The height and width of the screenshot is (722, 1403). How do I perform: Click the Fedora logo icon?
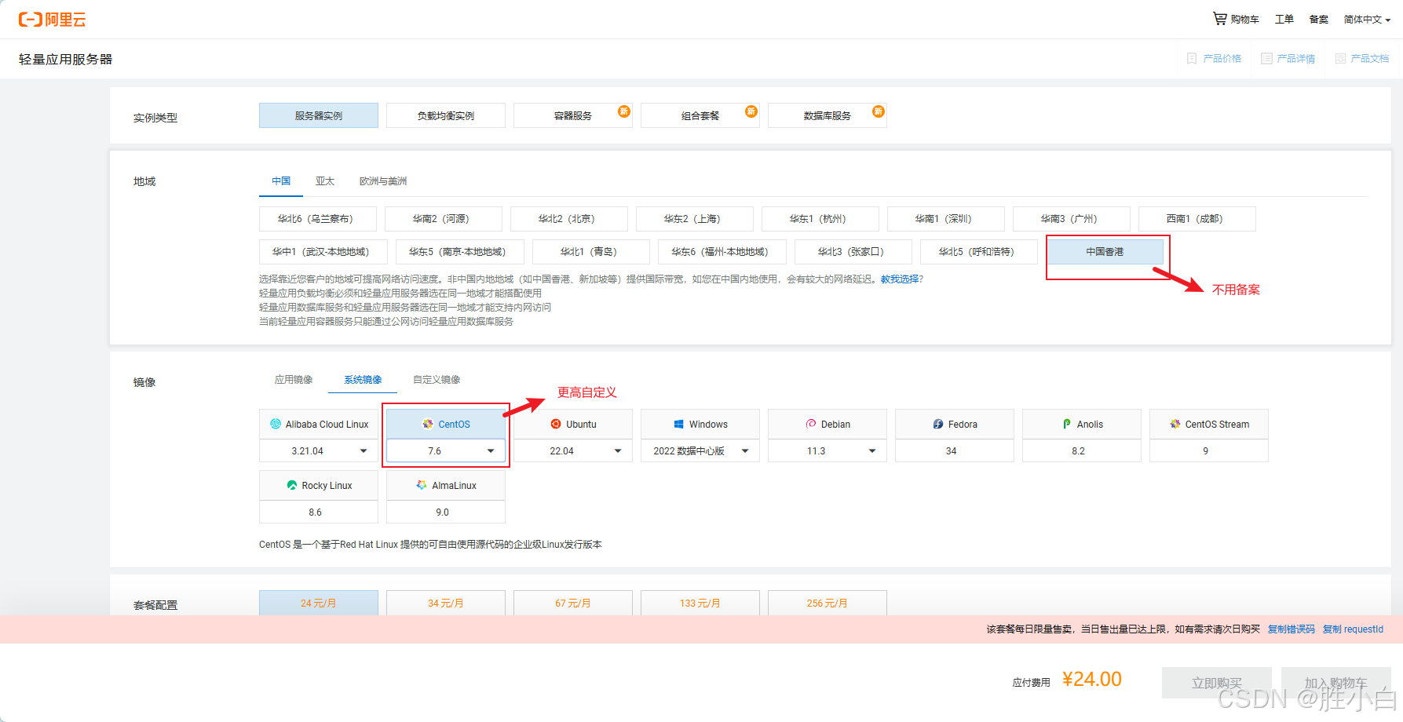938,424
